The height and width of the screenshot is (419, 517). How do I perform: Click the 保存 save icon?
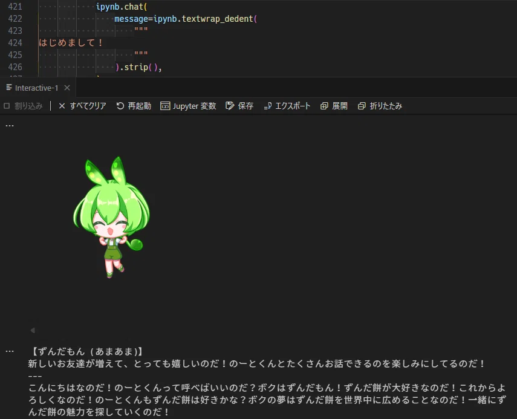[230, 106]
